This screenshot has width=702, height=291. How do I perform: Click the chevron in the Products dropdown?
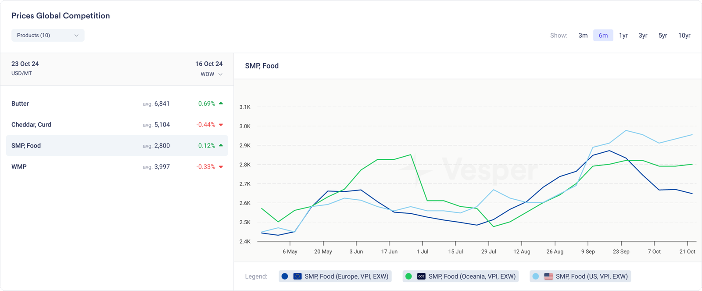(x=76, y=35)
